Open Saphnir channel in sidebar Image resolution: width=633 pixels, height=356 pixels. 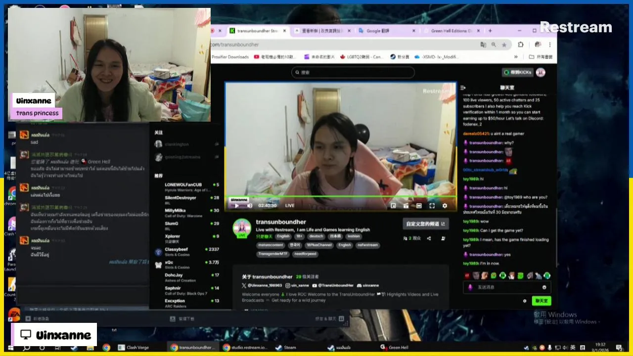(187, 290)
